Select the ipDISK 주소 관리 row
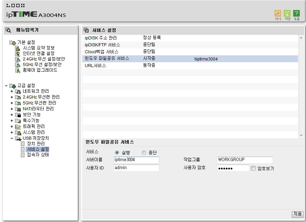The image size is (306, 222). coord(190,38)
